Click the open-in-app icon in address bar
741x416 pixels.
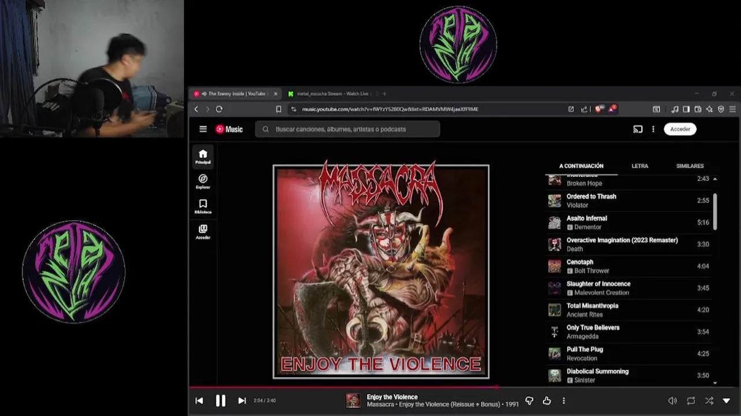[x=571, y=109]
